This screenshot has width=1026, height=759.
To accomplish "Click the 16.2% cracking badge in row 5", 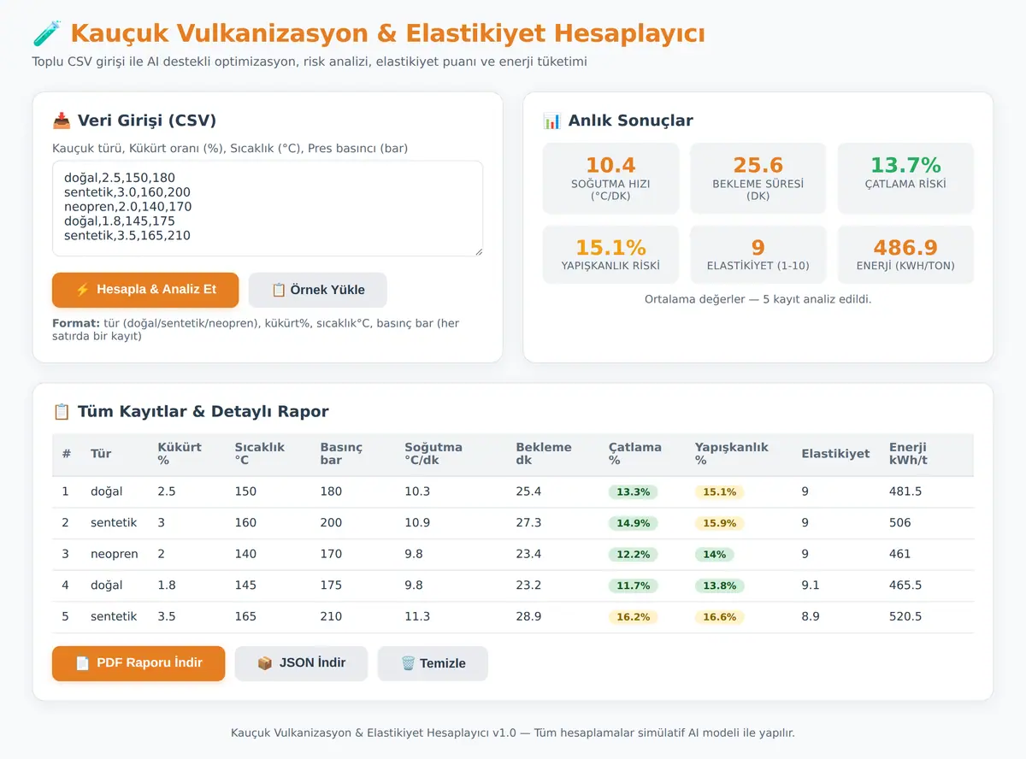I will click(633, 617).
